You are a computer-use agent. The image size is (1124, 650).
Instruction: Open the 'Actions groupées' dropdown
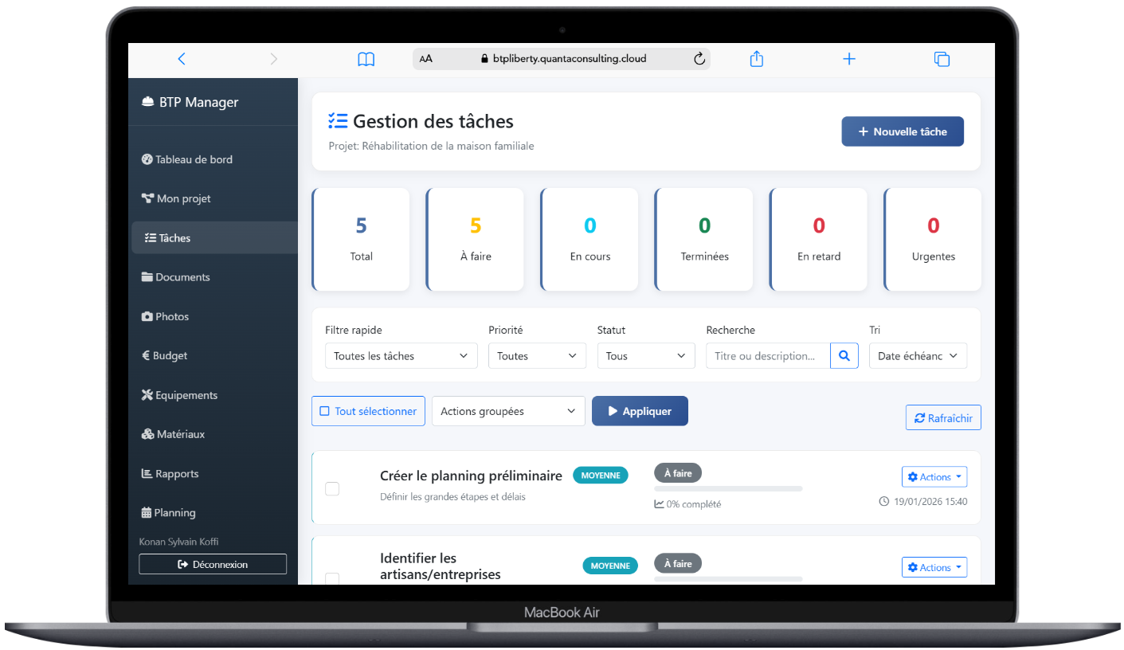(x=507, y=411)
